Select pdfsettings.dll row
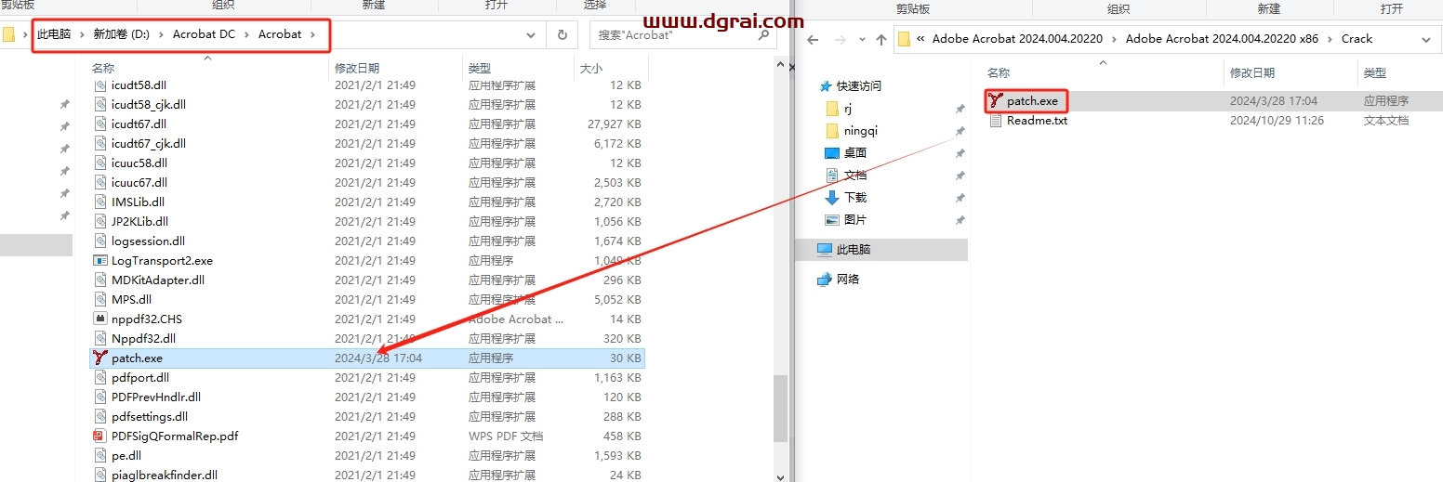Viewport: 1443px width, 482px height. (x=367, y=416)
